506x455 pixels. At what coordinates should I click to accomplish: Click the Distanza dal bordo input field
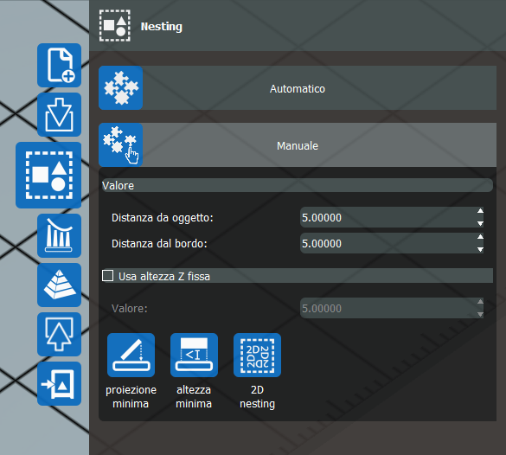(x=388, y=243)
